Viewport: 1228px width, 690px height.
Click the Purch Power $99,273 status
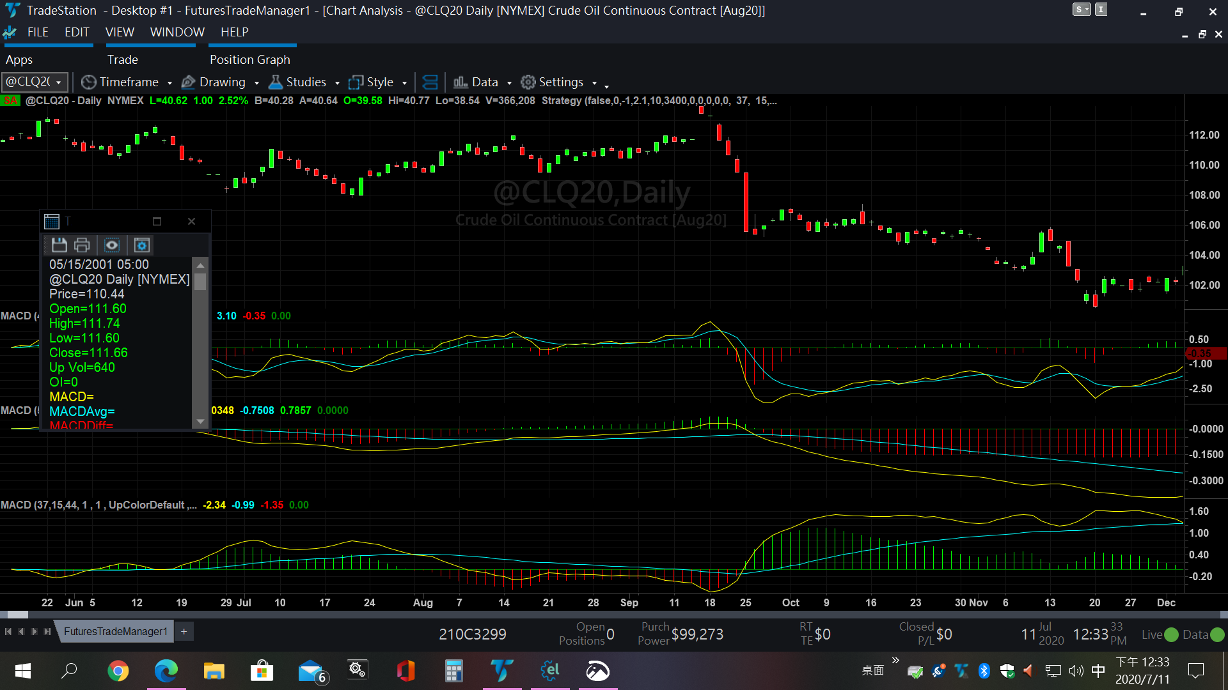(x=681, y=634)
